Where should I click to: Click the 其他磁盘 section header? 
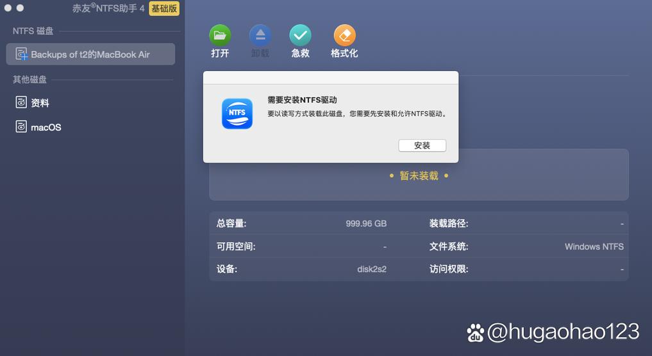[29, 79]
